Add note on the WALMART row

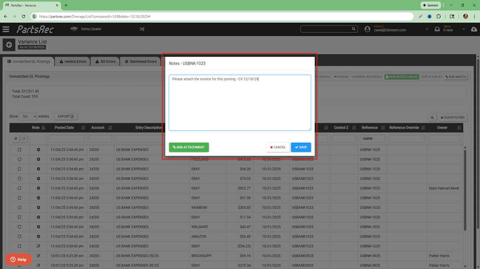pyautogui.click(x=38, y=227)
